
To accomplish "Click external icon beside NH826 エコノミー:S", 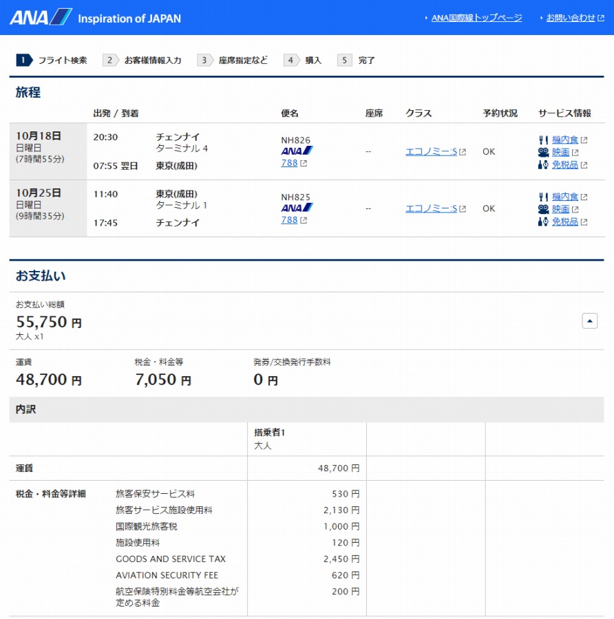I will (463, 152).
